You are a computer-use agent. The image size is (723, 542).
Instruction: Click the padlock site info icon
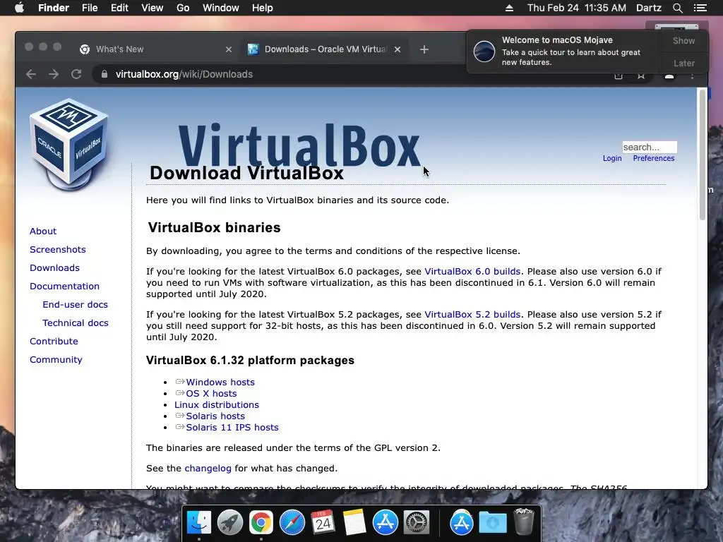point(104,74)
